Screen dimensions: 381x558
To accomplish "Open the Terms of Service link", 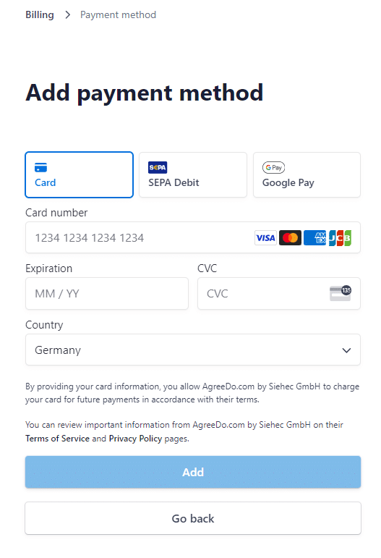I will pos(57,439).
